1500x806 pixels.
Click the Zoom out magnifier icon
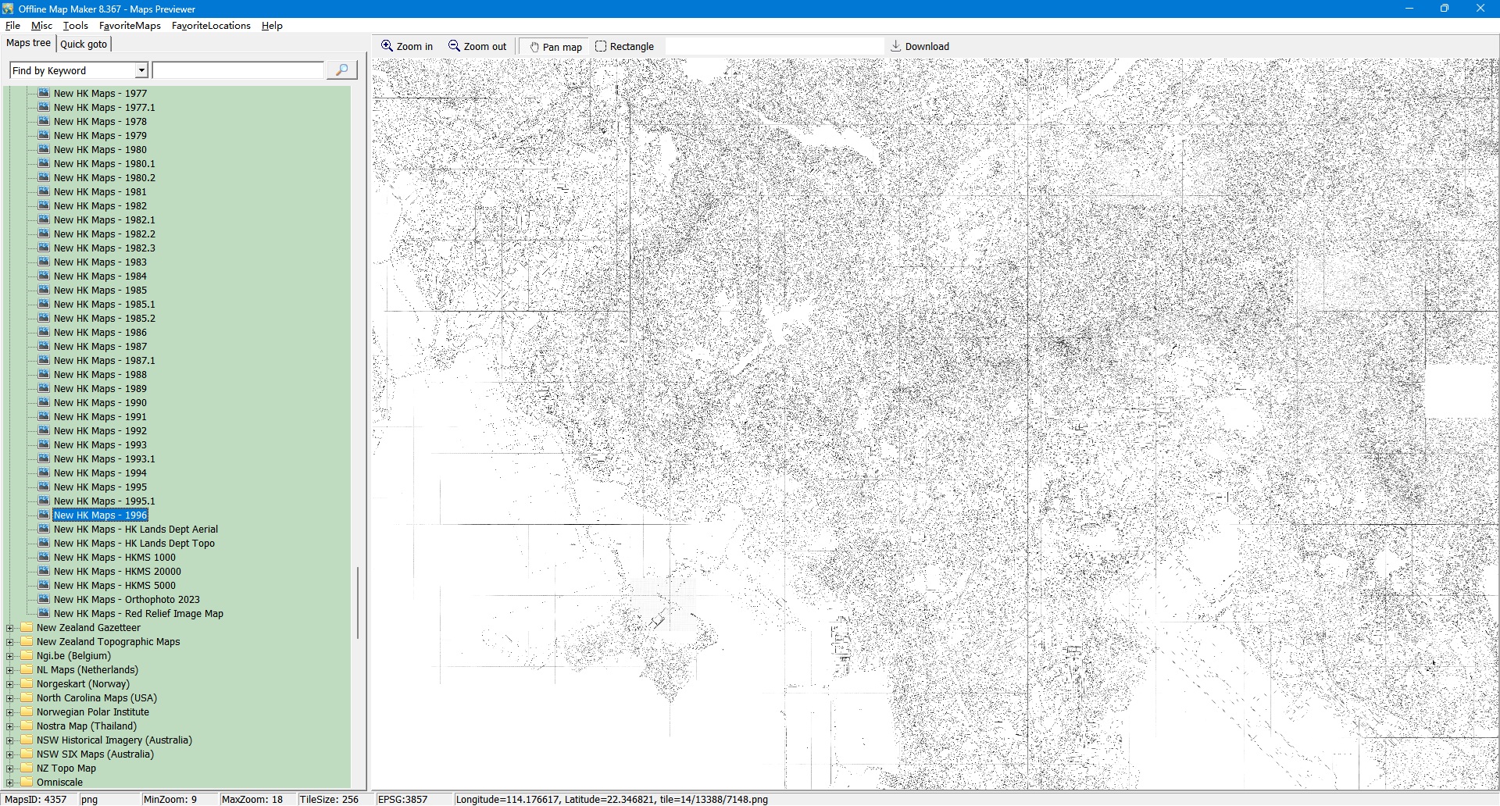coord(454,46)
